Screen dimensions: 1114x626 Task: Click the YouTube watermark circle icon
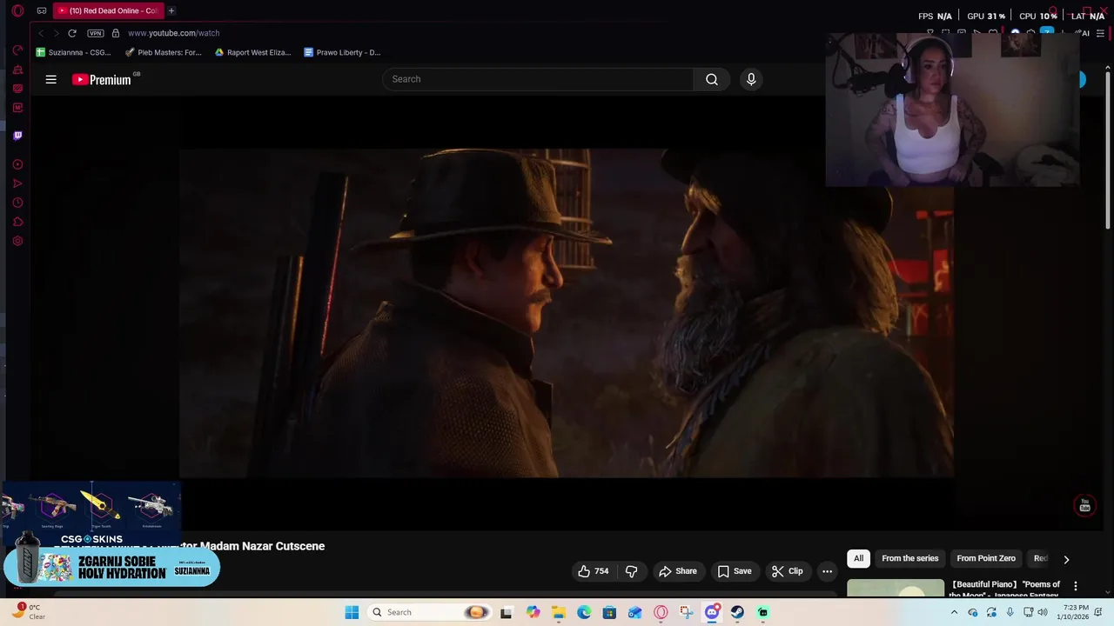pyautogui.click(x=1084, y=506)
